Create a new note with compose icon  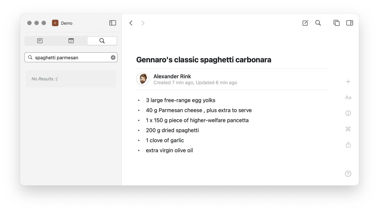coord(305,23)
